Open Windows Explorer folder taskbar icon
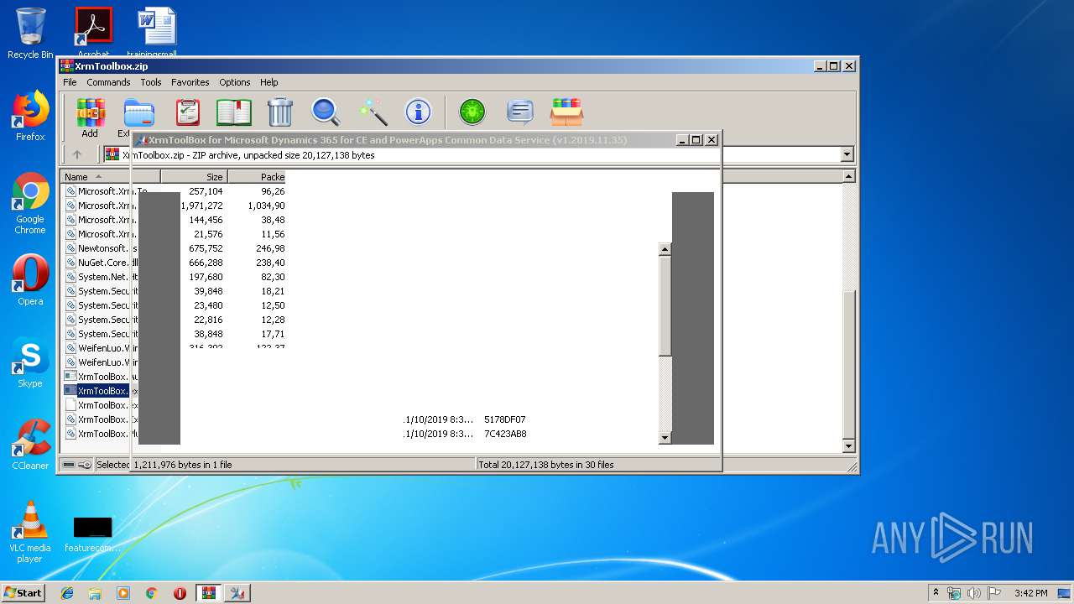 [x=95, y=593]
